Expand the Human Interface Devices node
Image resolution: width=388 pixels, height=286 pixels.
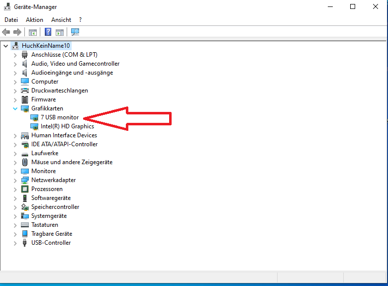tap(15, 136)
